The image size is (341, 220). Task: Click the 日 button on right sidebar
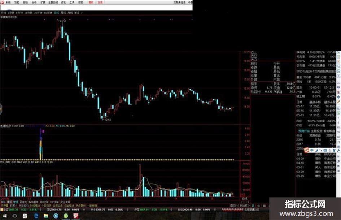pyautogui.click(x=338, y=142)
